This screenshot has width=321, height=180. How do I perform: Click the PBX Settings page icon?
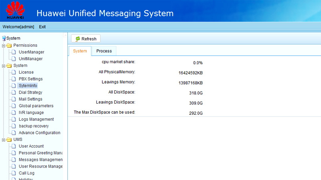(x=14, y=79)
